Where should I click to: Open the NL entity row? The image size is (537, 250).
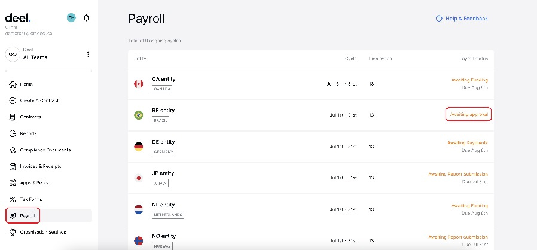coord(311,209)
